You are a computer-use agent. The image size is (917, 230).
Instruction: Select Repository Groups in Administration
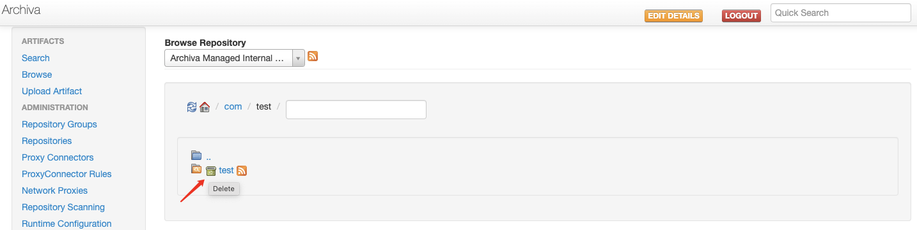[59, 124]
